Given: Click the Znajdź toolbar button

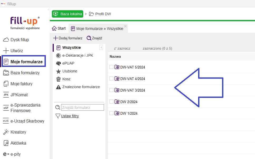Looking at the screenshot, I should (x=94, y=38).
